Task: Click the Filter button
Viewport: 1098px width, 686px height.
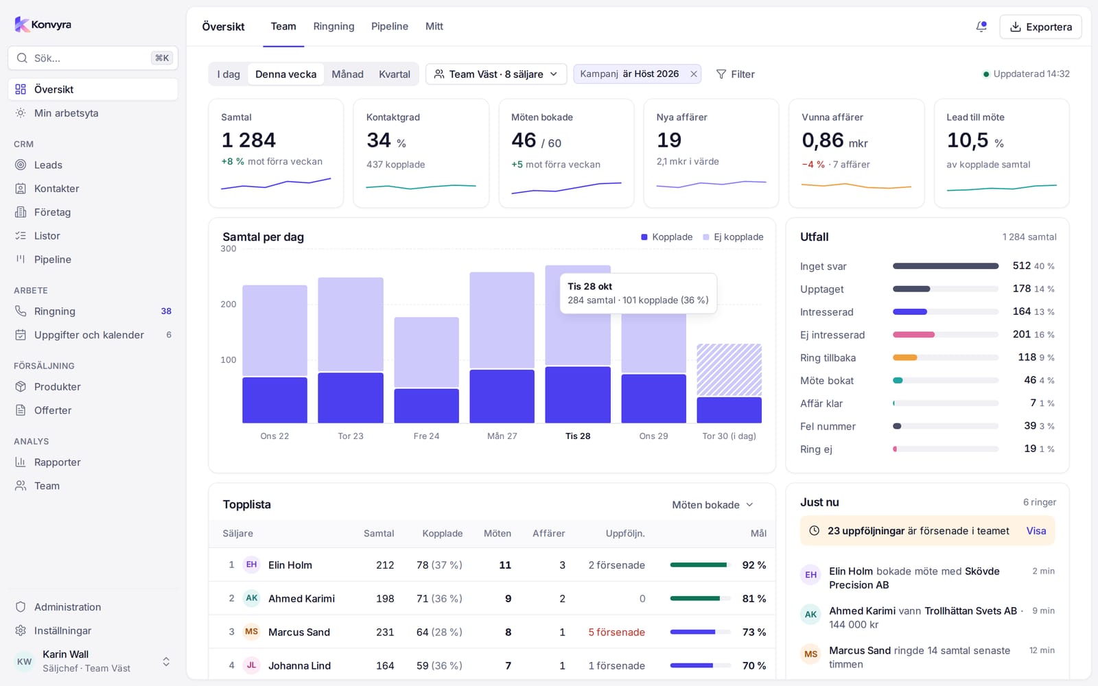Action: pos(735,74)
